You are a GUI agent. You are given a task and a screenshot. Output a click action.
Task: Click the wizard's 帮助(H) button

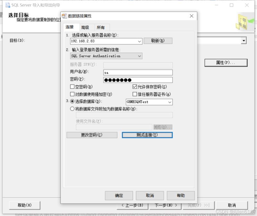click(x=25, y=205)
